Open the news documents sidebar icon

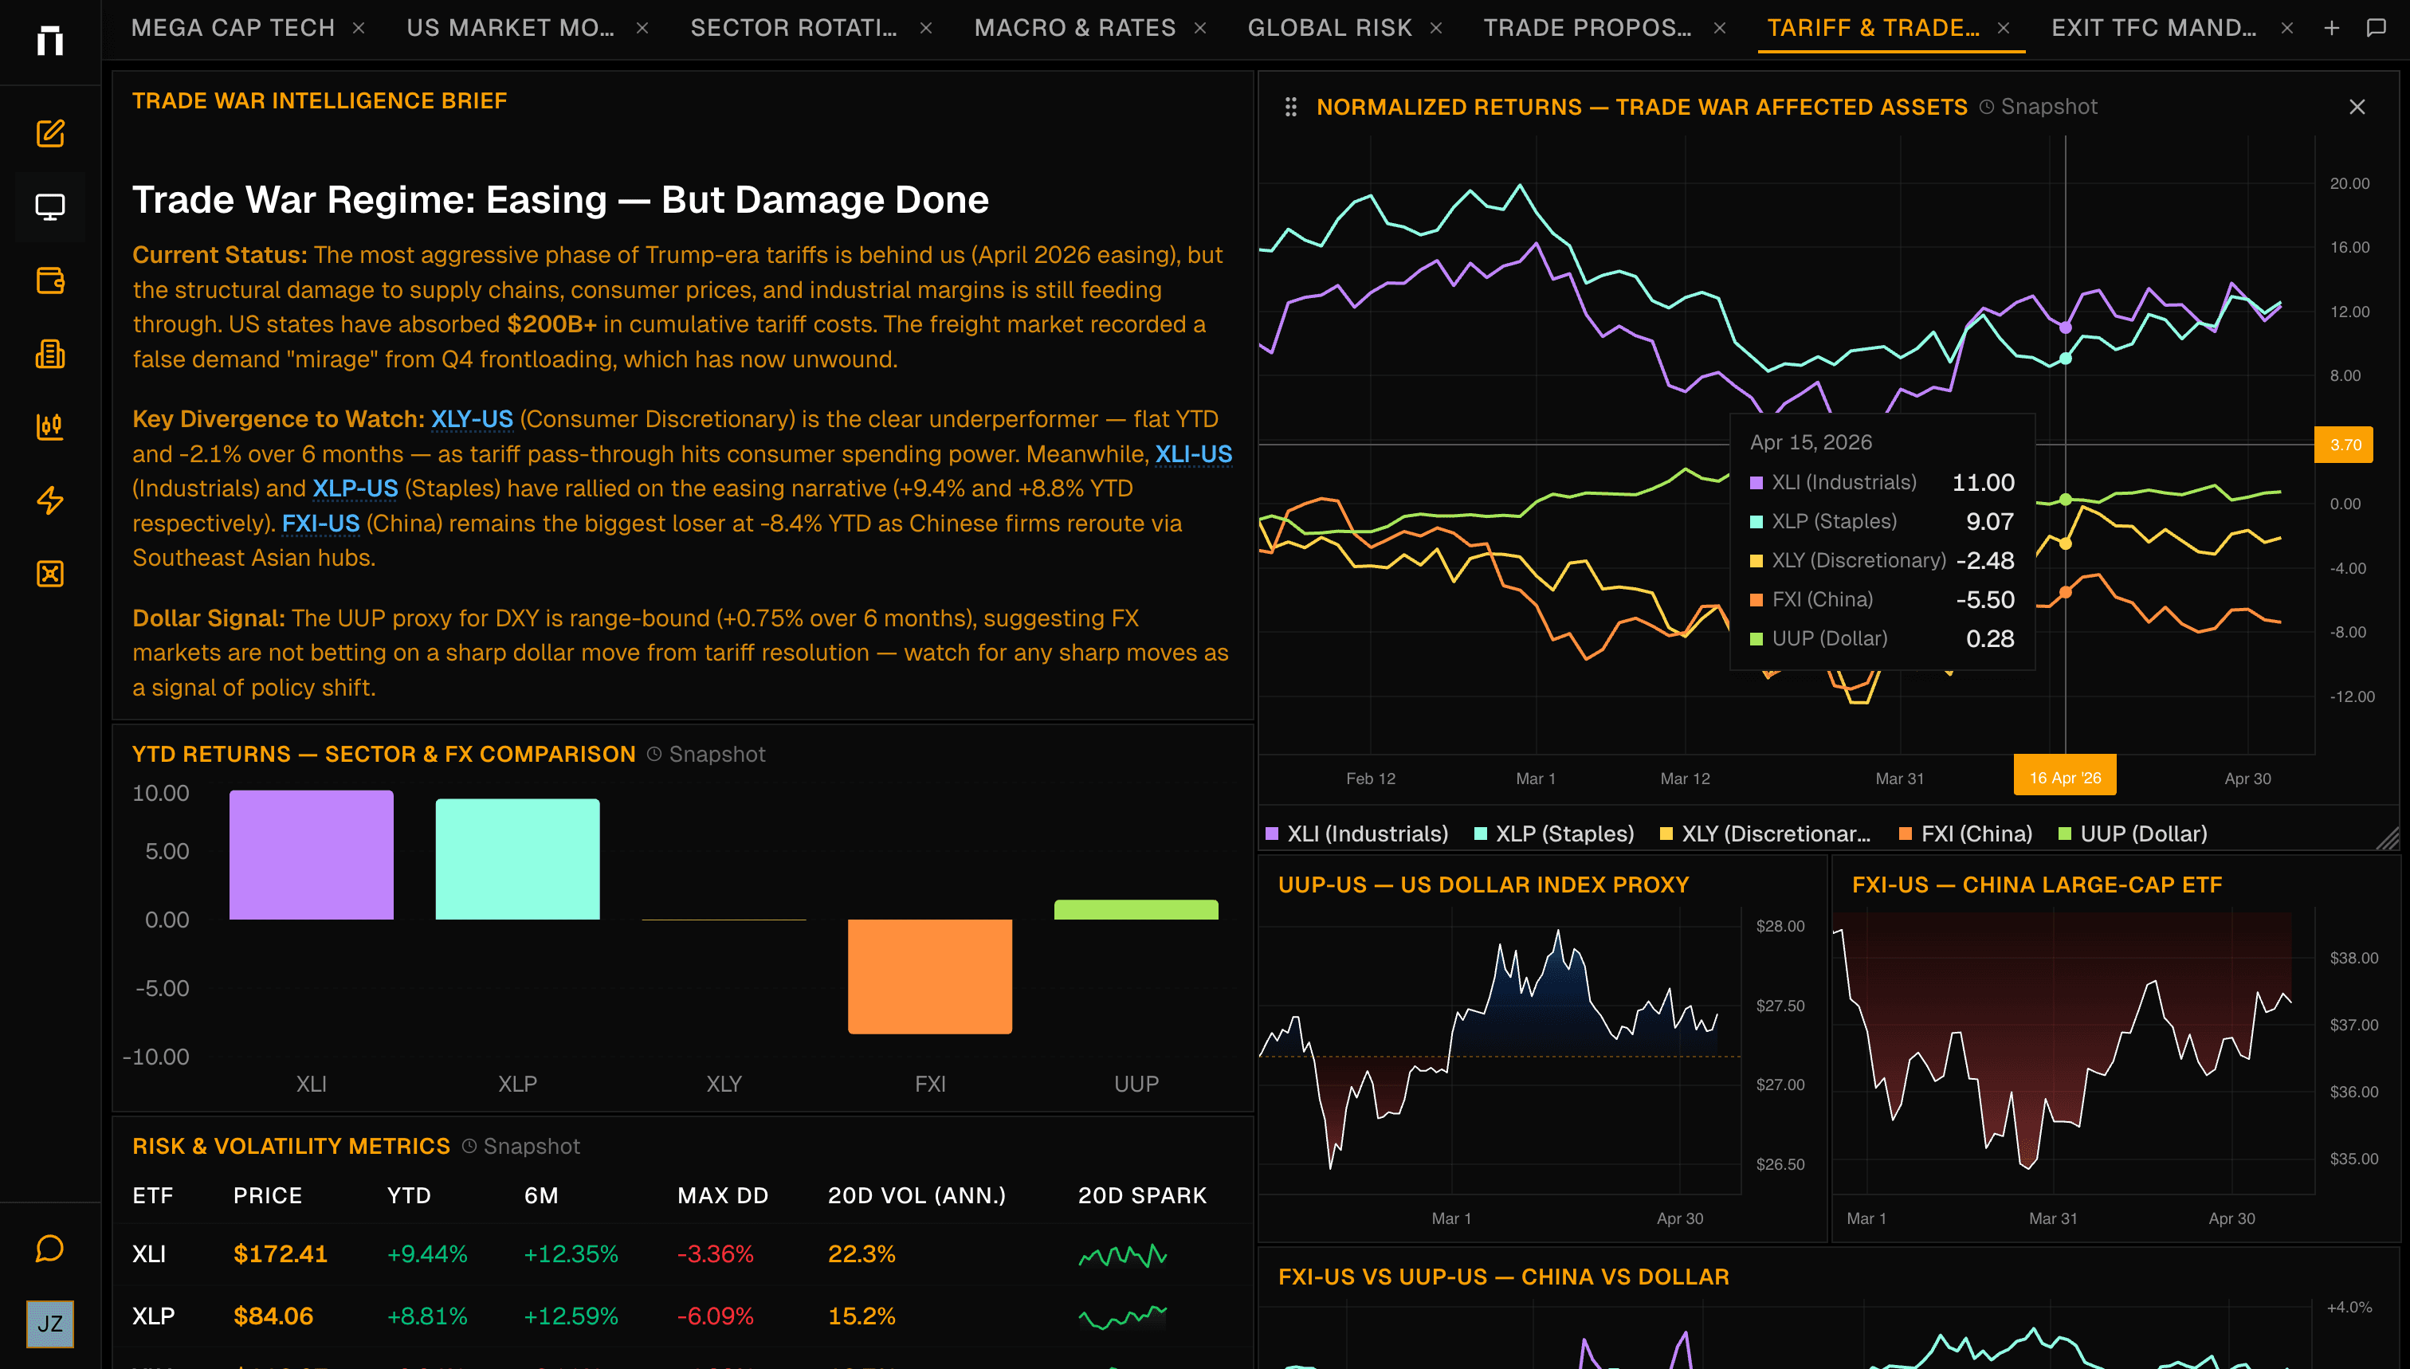50,354
